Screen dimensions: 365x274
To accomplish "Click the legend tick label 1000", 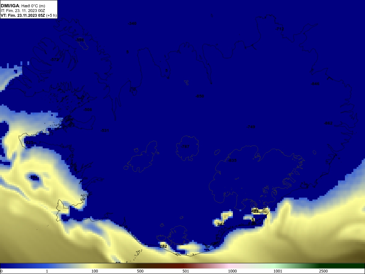I will pyautogui.click(x=232, y=271).
